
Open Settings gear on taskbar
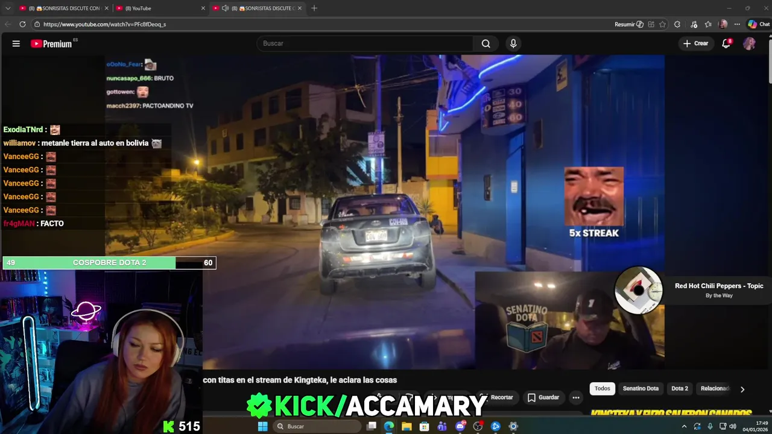(513, 426)
